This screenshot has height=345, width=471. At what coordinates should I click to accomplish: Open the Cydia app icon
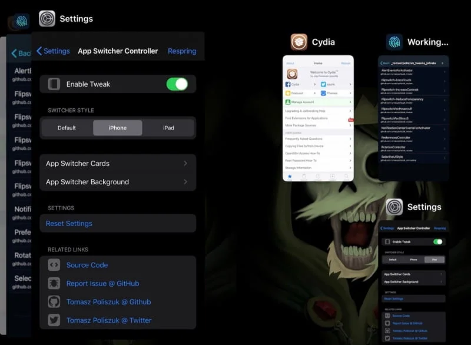[298, 42]
